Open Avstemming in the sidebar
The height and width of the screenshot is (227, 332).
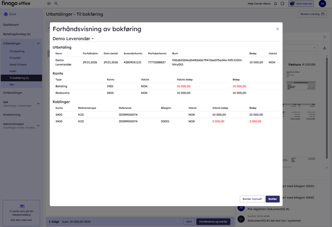coord(12,115)
